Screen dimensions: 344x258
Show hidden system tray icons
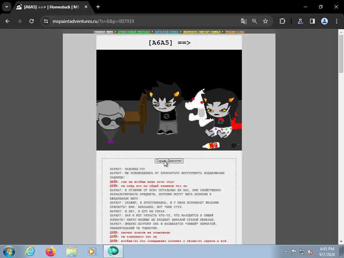click(286, 252)
